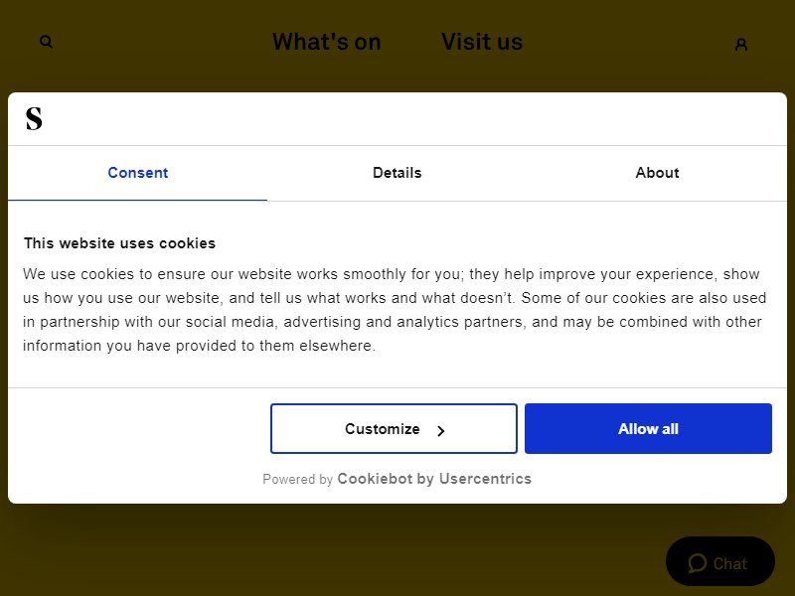795x596 pixels.
Task: Click the 'Powered by' footer text
Action: 297,479
